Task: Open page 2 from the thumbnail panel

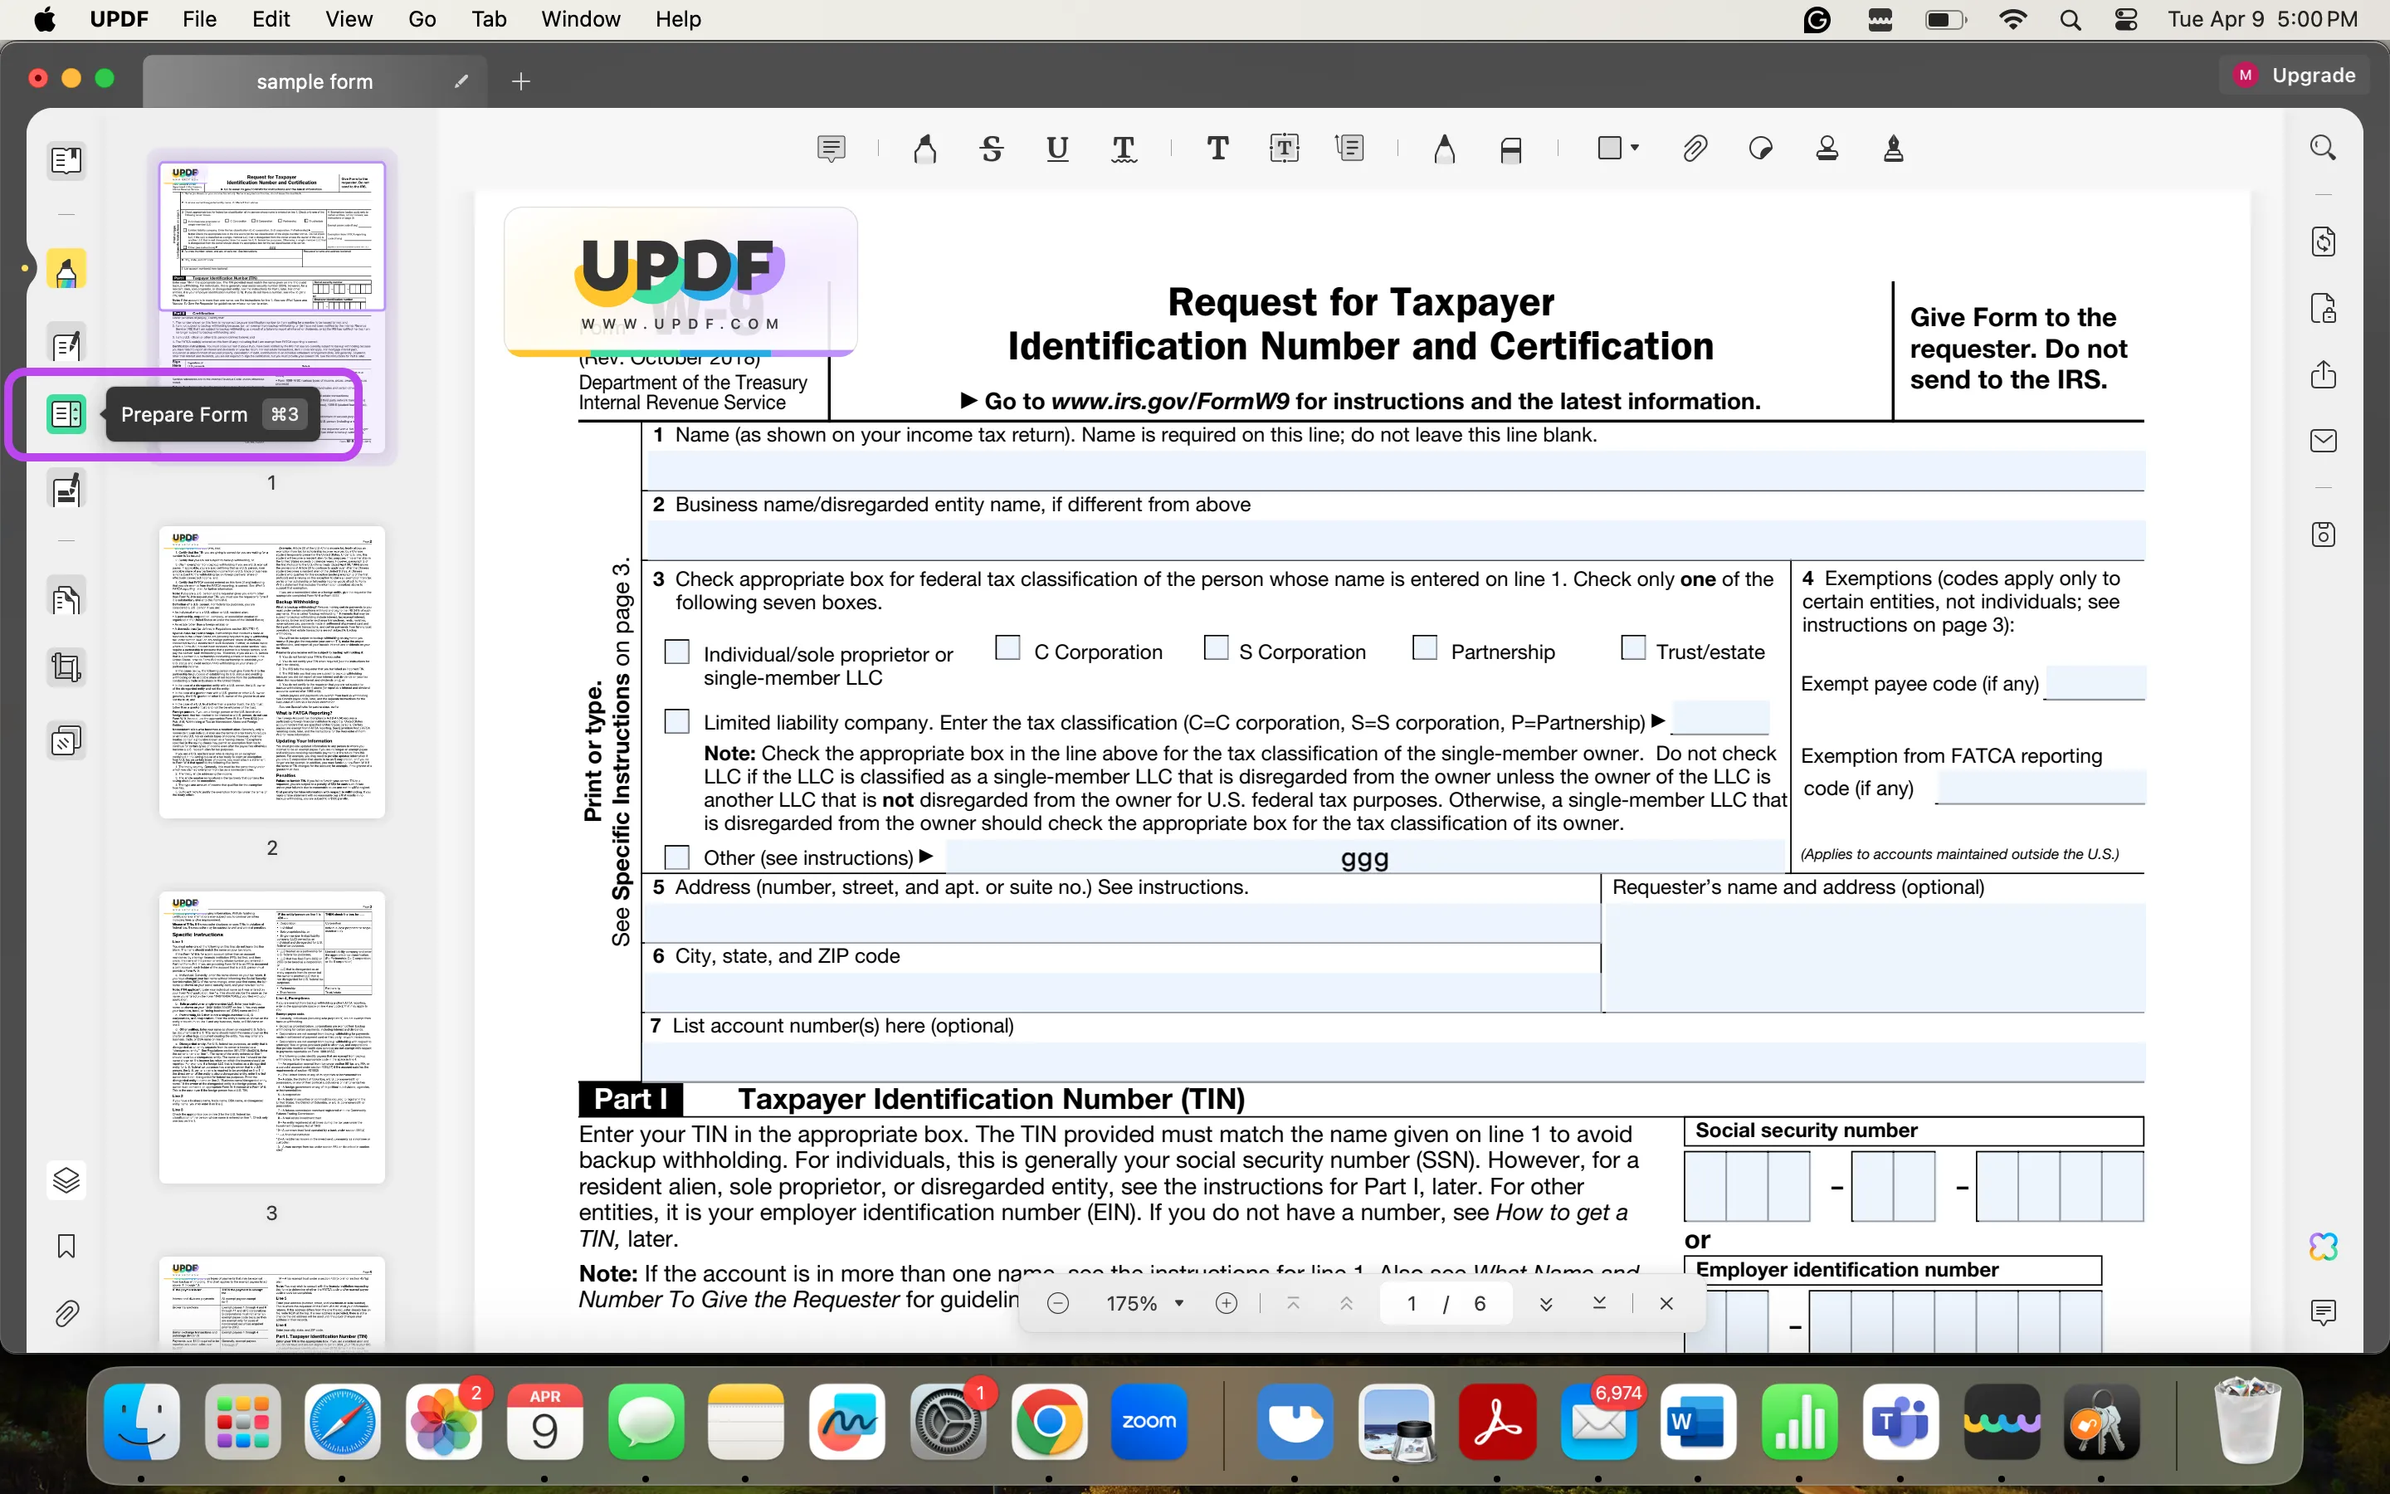Action: [271, 672]
